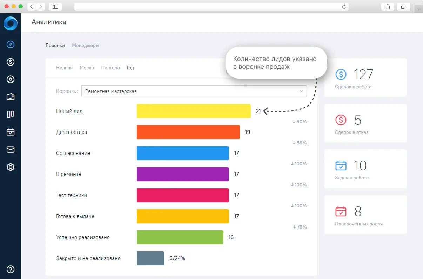
Task: Open the mail envelope icon in sidebar
Action: coord(11,150)
